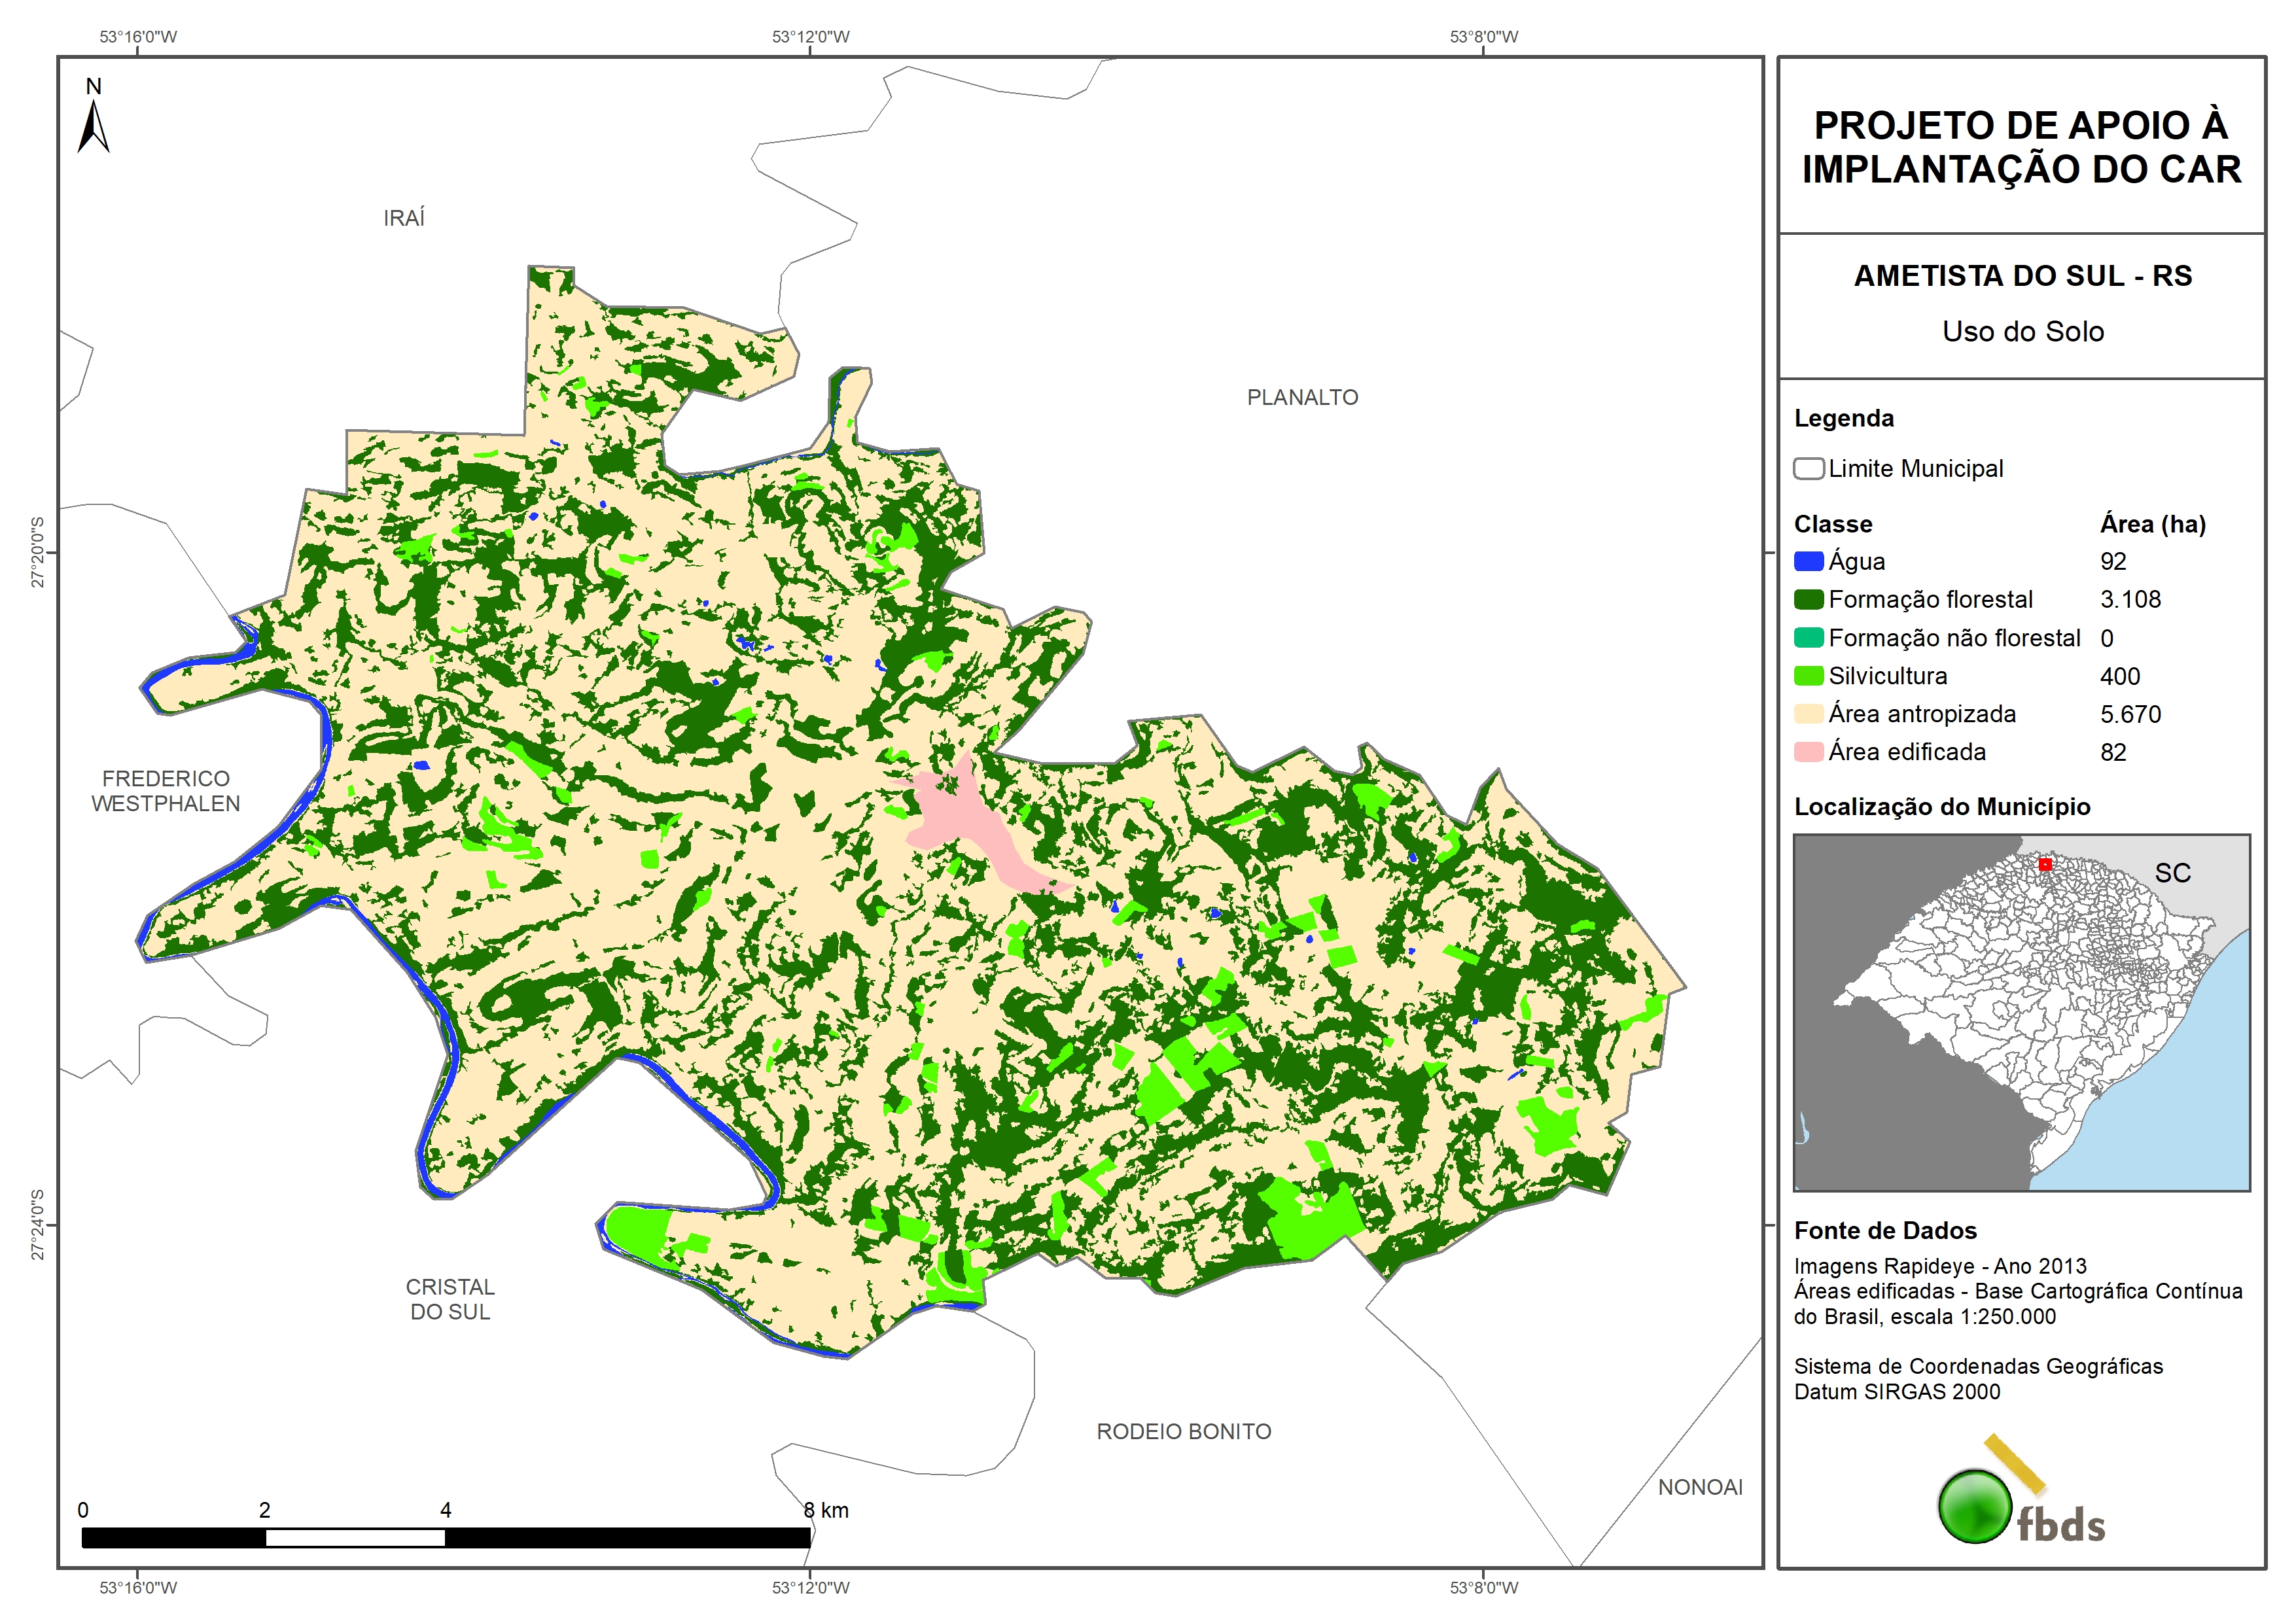The image size is (2296, 1623).
Task: Click the Formação não florestal teal swatch
Action: [x=1808, y=638]
